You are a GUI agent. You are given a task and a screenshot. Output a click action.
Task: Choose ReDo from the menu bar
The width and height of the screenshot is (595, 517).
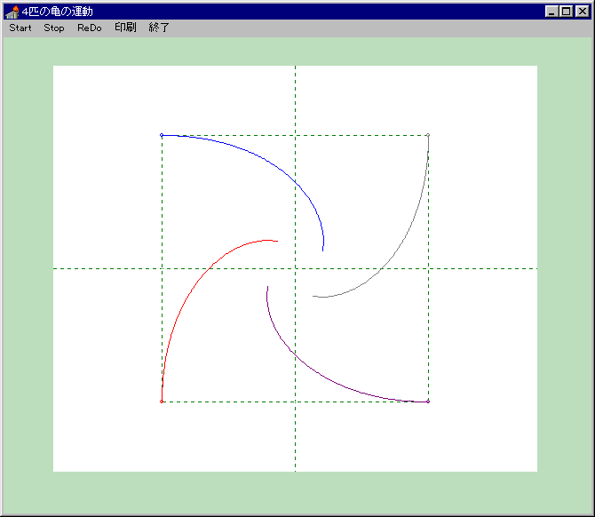[90, 28]
